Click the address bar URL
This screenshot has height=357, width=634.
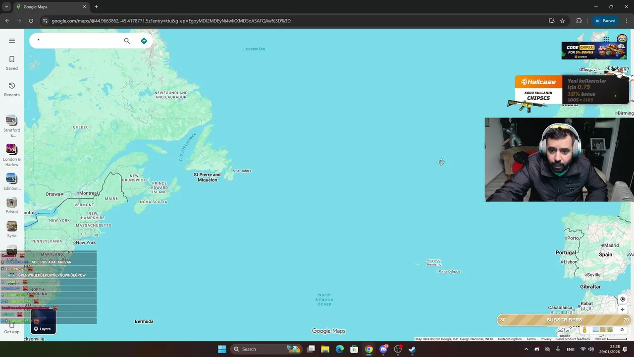pos(171,21)
